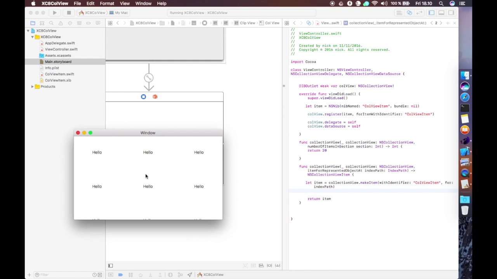Open the Trash in the Dock
Screen dimensions: 497x279
[x=465, y=210]
